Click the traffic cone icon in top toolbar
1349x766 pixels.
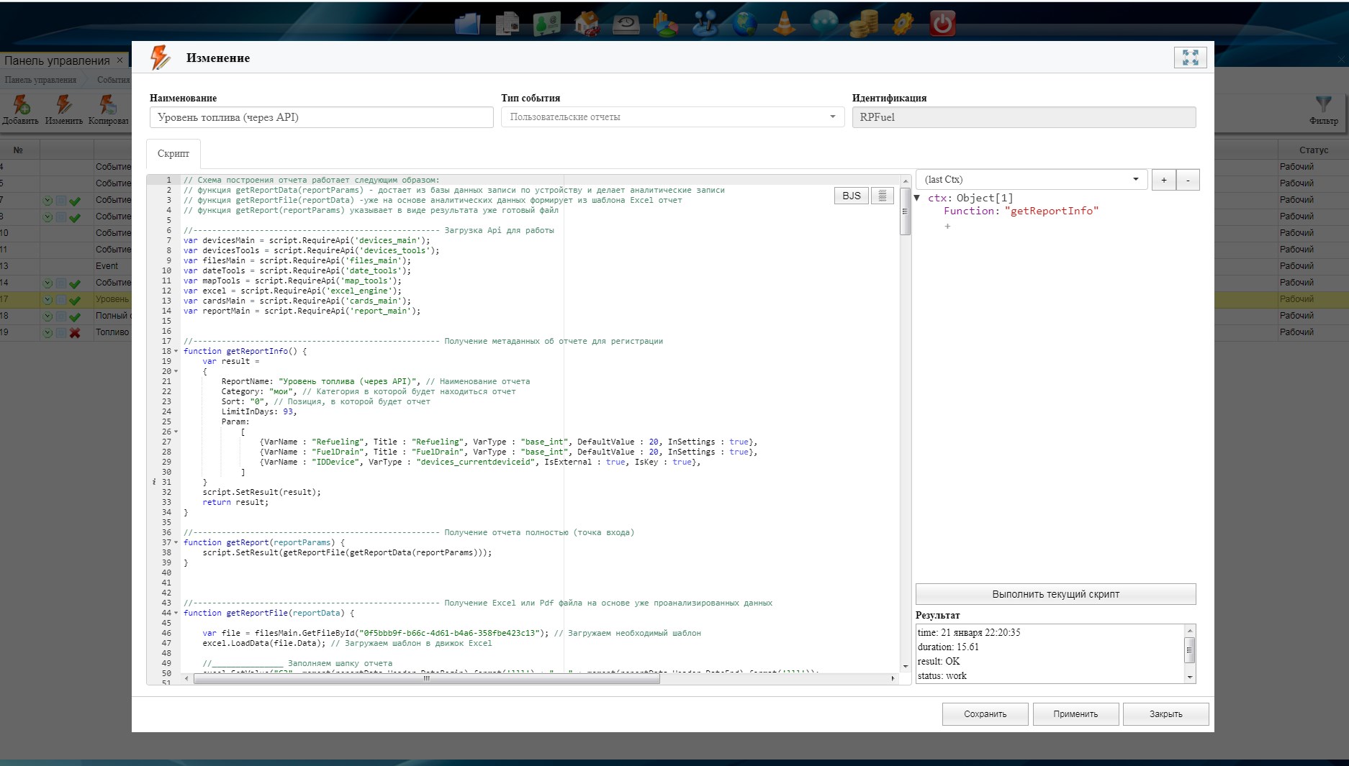(784, 24)
